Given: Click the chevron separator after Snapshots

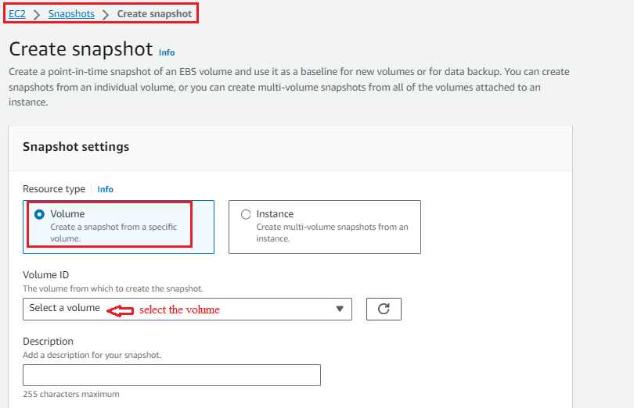Looking at the screenshot, I should (x=106, y=15).
